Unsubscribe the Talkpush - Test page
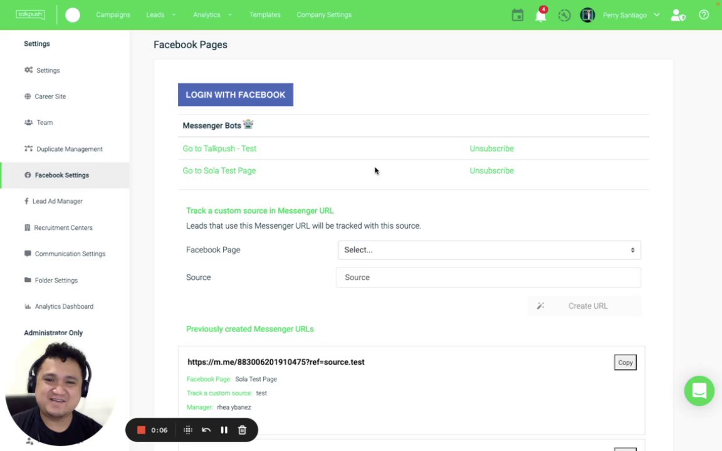Image resolution: width=722 pixels, height=451 pixels. 491,148
